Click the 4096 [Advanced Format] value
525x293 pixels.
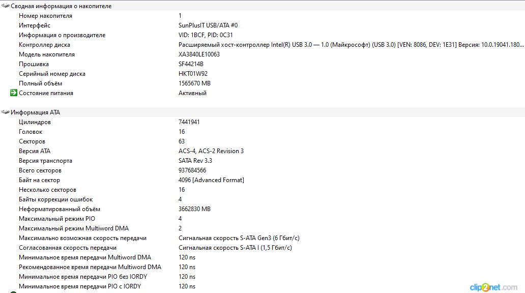click(211, 180)
